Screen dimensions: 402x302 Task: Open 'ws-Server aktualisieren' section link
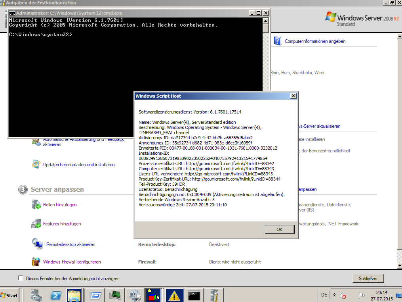320,126
